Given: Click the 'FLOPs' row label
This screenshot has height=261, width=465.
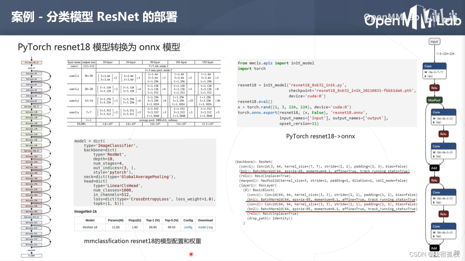Looking at the screenshot, I should (x=81, y=124).
